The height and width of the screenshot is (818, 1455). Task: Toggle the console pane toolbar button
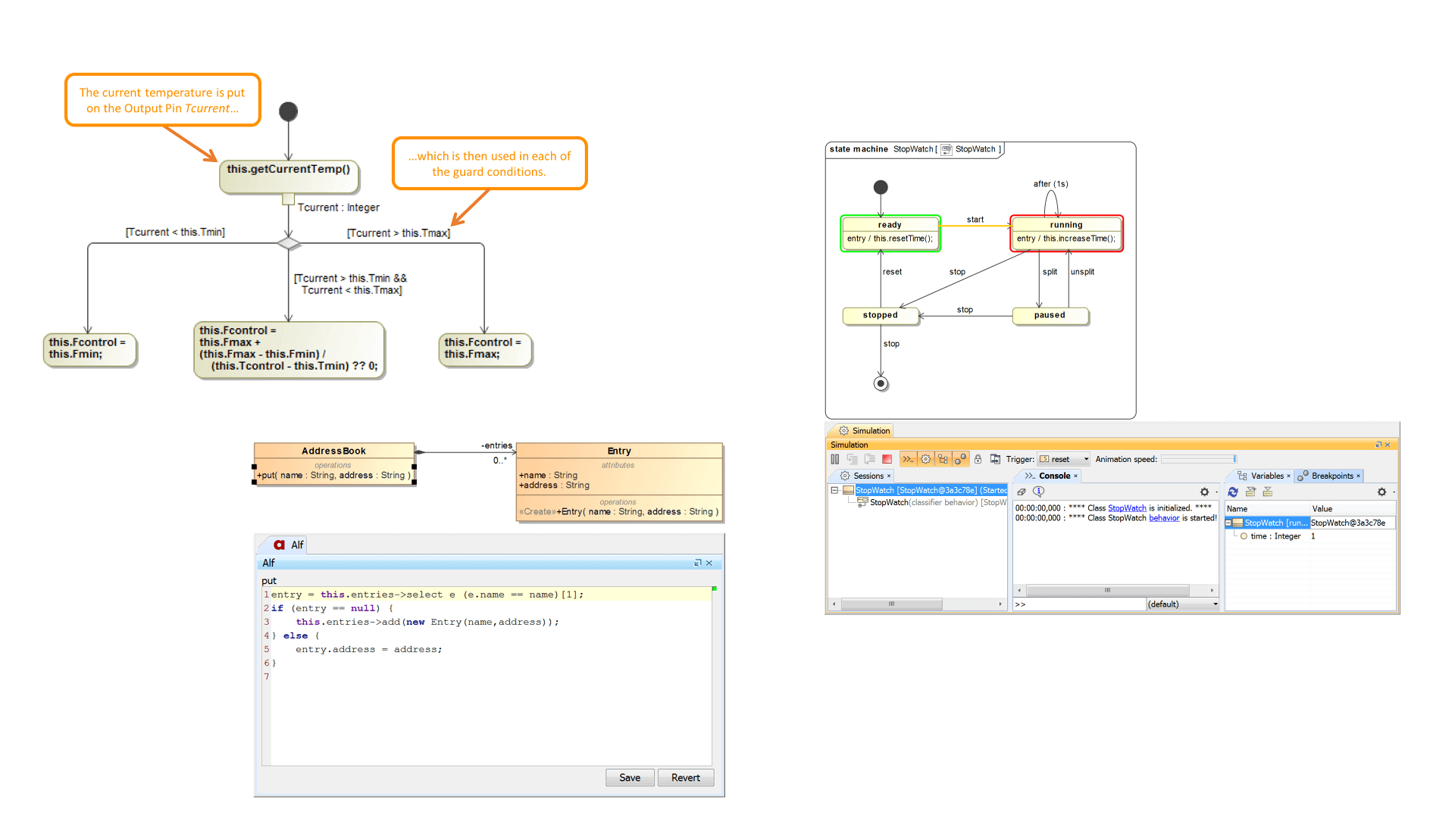[908, 459]
